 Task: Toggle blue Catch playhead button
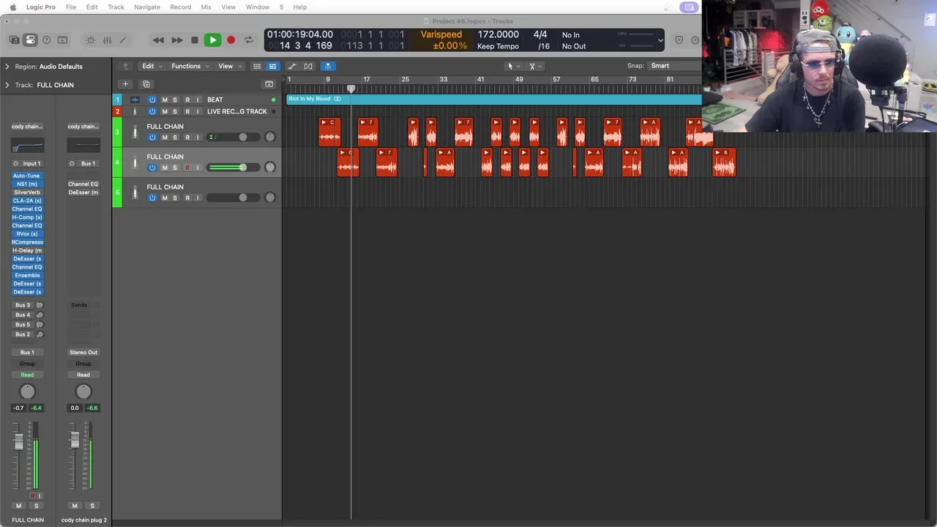tap(327, 66)
